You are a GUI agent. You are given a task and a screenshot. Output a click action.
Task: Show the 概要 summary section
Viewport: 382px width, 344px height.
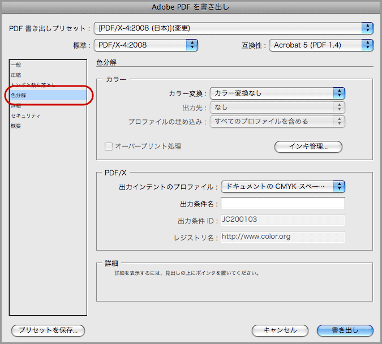[x=16, y=126]
